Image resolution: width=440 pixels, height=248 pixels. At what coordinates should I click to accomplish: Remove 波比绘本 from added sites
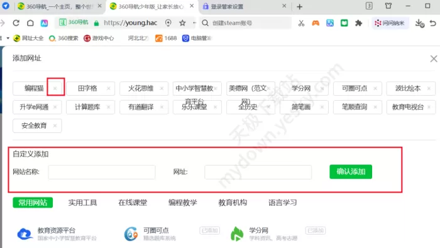pyautogui.click(x=429, y=89)
